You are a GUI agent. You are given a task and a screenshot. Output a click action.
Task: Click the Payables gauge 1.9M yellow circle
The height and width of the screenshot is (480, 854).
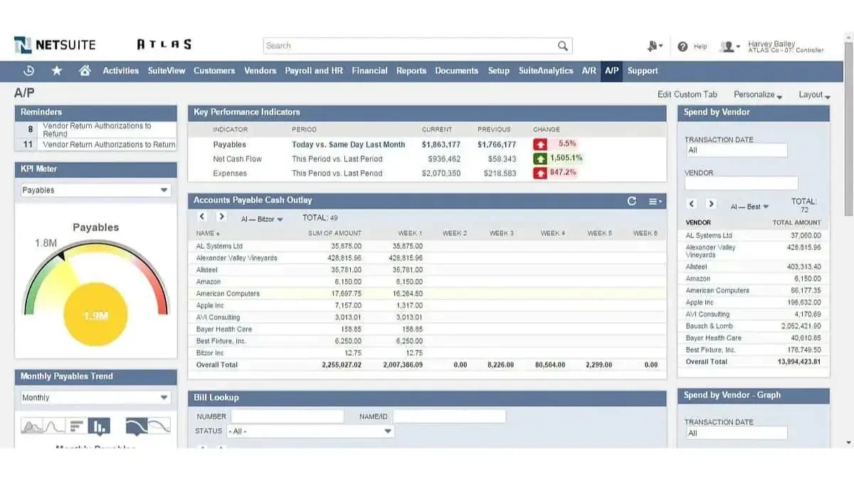[x=95, y=315]
